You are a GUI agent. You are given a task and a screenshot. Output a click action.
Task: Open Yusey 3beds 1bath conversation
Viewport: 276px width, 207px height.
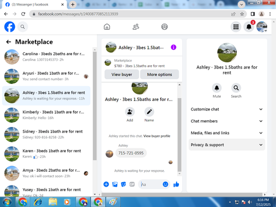46,190
